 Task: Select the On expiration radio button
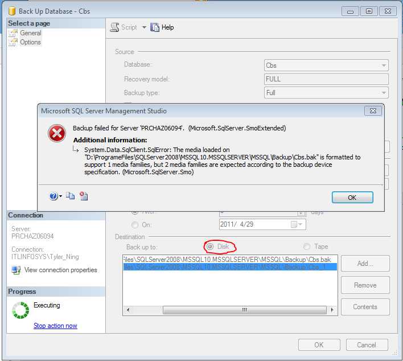coord(135,225)
